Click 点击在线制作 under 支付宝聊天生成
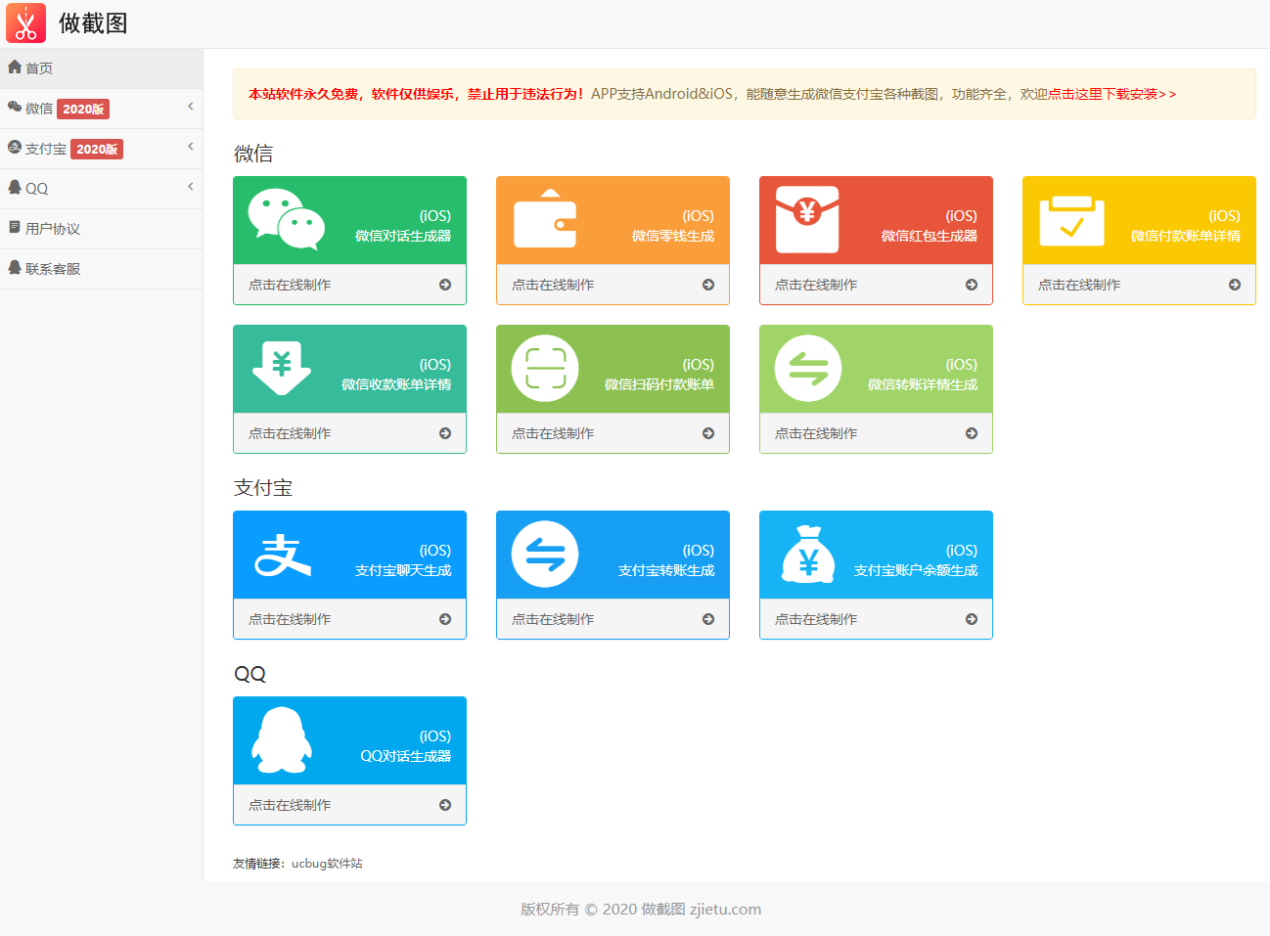This screenshot has width=1270, height=936. 290,619
